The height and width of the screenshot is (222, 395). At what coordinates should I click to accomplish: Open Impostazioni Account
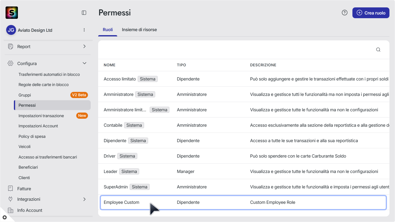[38, 126]
